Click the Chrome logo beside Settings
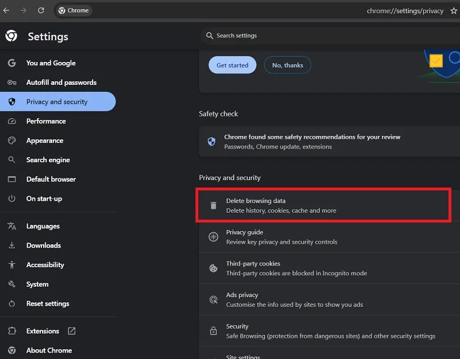The image size is (460, 359). point(11,36)
